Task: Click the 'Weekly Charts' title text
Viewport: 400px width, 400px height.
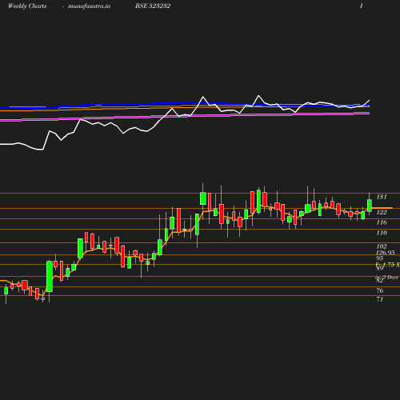Action: click(x=27, y=6)
